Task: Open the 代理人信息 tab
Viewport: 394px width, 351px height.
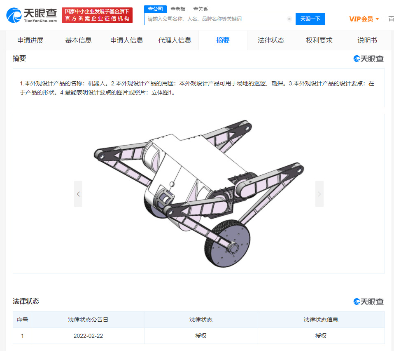Action: (175, 40)
